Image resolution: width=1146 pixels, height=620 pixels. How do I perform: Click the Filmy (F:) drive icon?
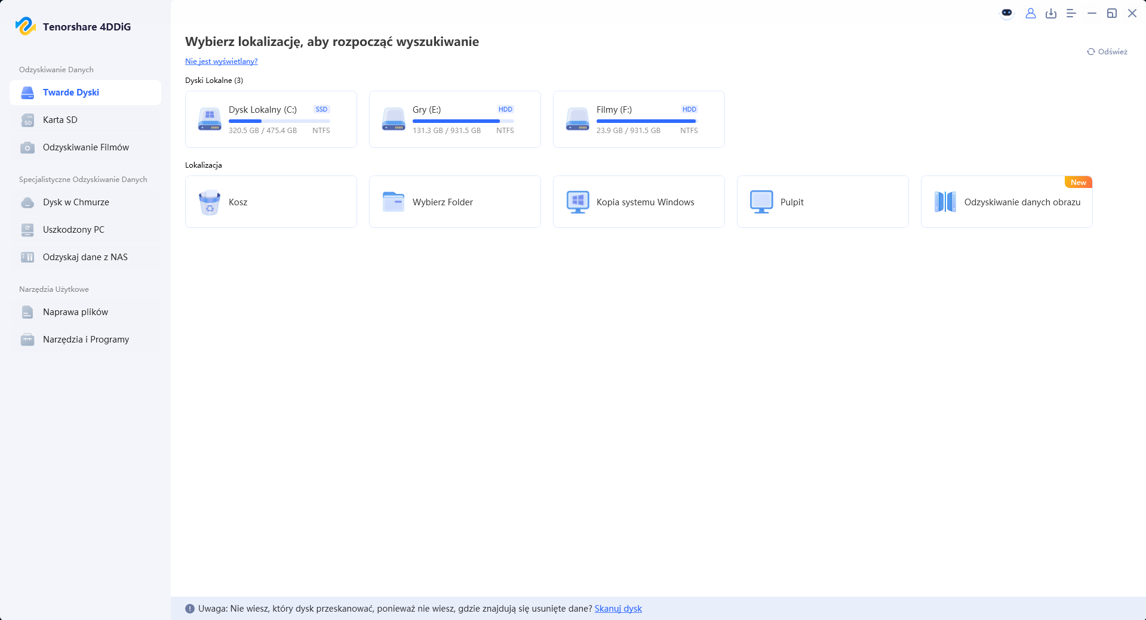coord(577,119)
